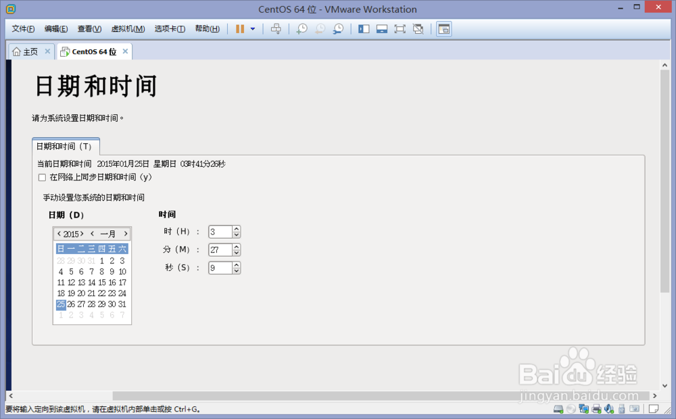
Task: Click the camera device status icon
Action: (634, 409)
